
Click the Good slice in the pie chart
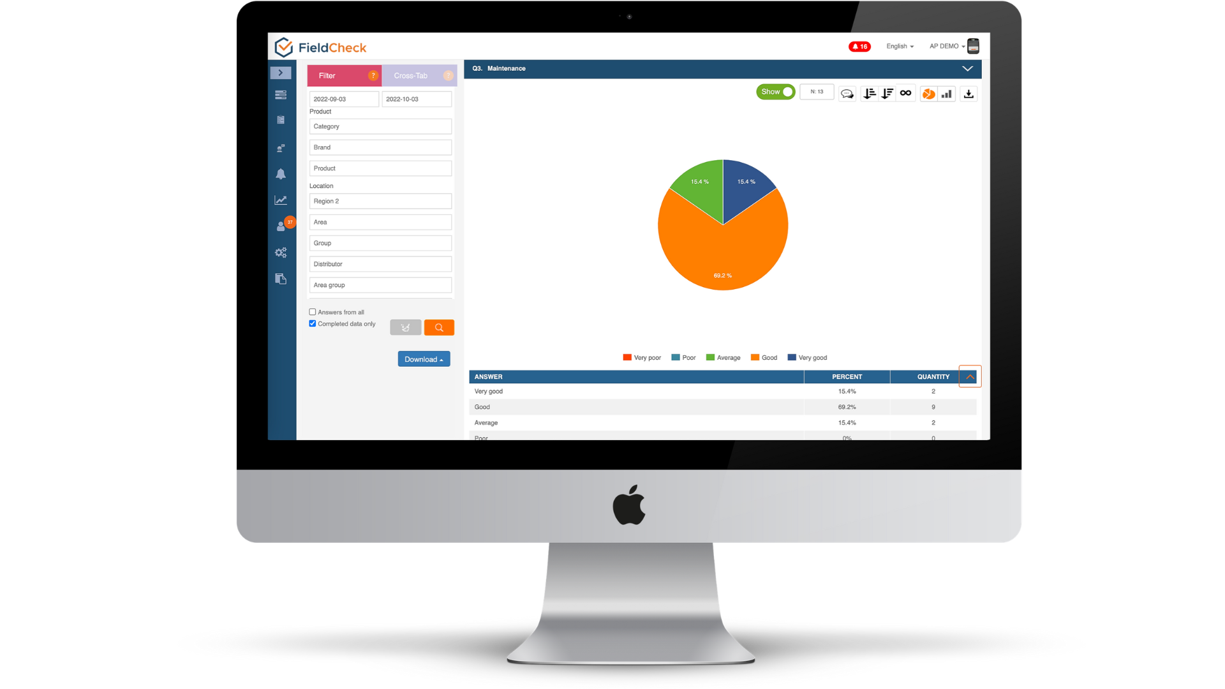721,253
